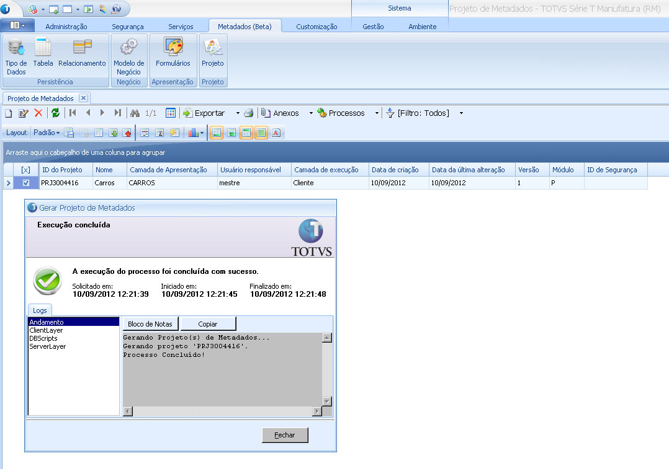This screenshot has width=669, height=469.
Task: Click the red A text format icon
Action: 276,133
